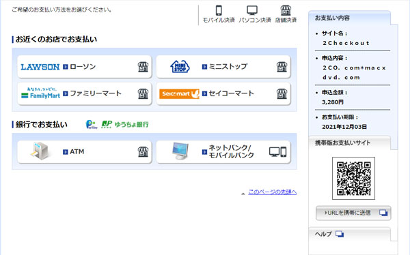Click the お近くのお店でお支払い heading
410x255 pixels.
click(x=56, y=40)
